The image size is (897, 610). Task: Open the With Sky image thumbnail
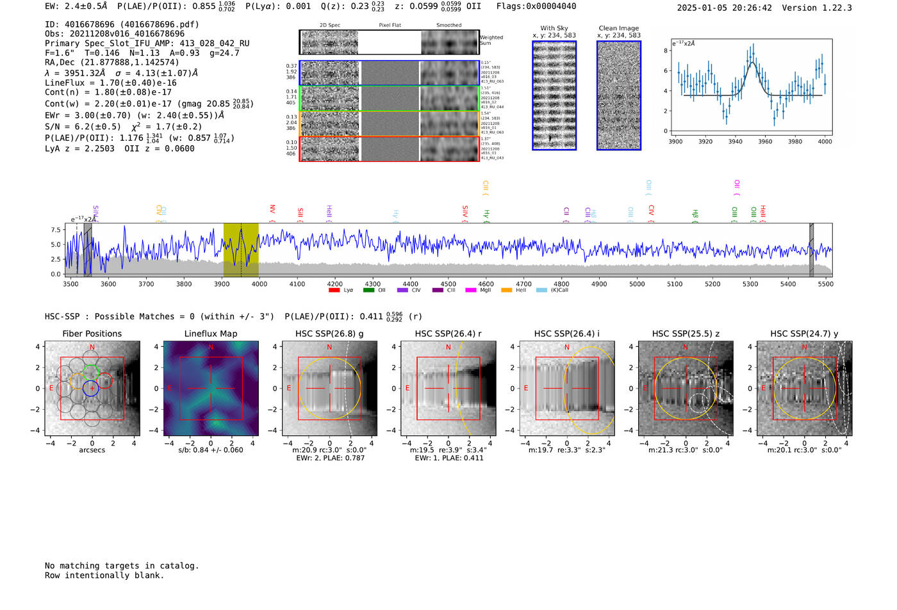[554, 95]
